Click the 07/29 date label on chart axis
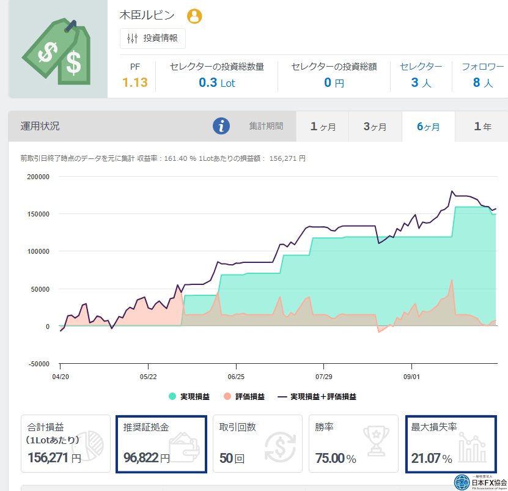The height and width of the screenshot is (491, 508). (323, 377)
